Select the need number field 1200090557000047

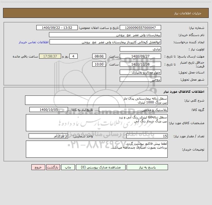(140, 28)
